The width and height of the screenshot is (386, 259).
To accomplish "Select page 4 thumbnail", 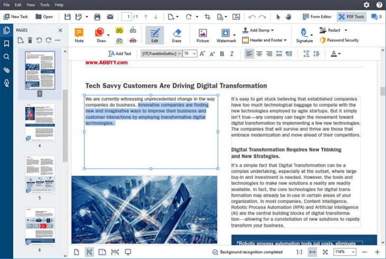I will [40, 122].
